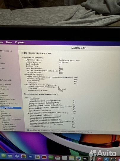Screen dimensions: 120x161
Task: Select Отключенное ПО in the sidebar
Action: 9,126
